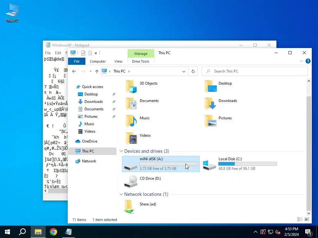
Task: Select the mINI dISK (A:) drive
Action: [x=161, y=164]
